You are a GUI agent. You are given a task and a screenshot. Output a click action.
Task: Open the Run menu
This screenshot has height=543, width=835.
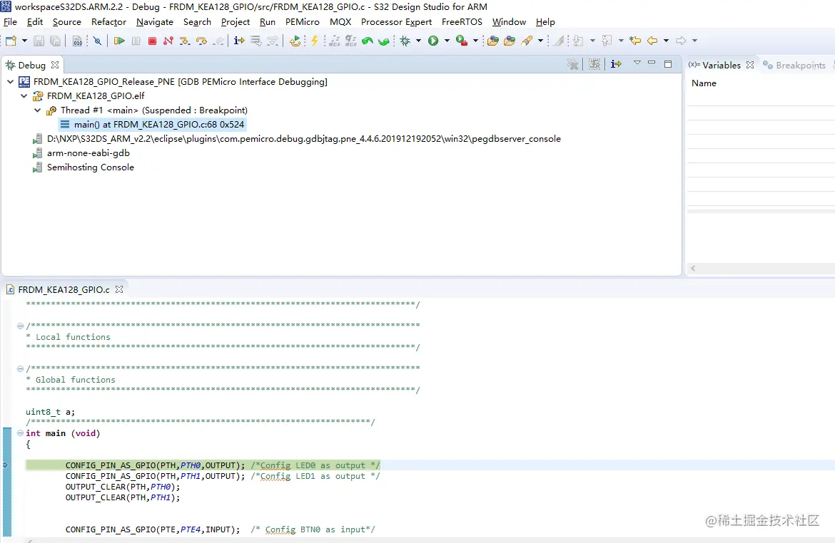[x=268, y=22]
